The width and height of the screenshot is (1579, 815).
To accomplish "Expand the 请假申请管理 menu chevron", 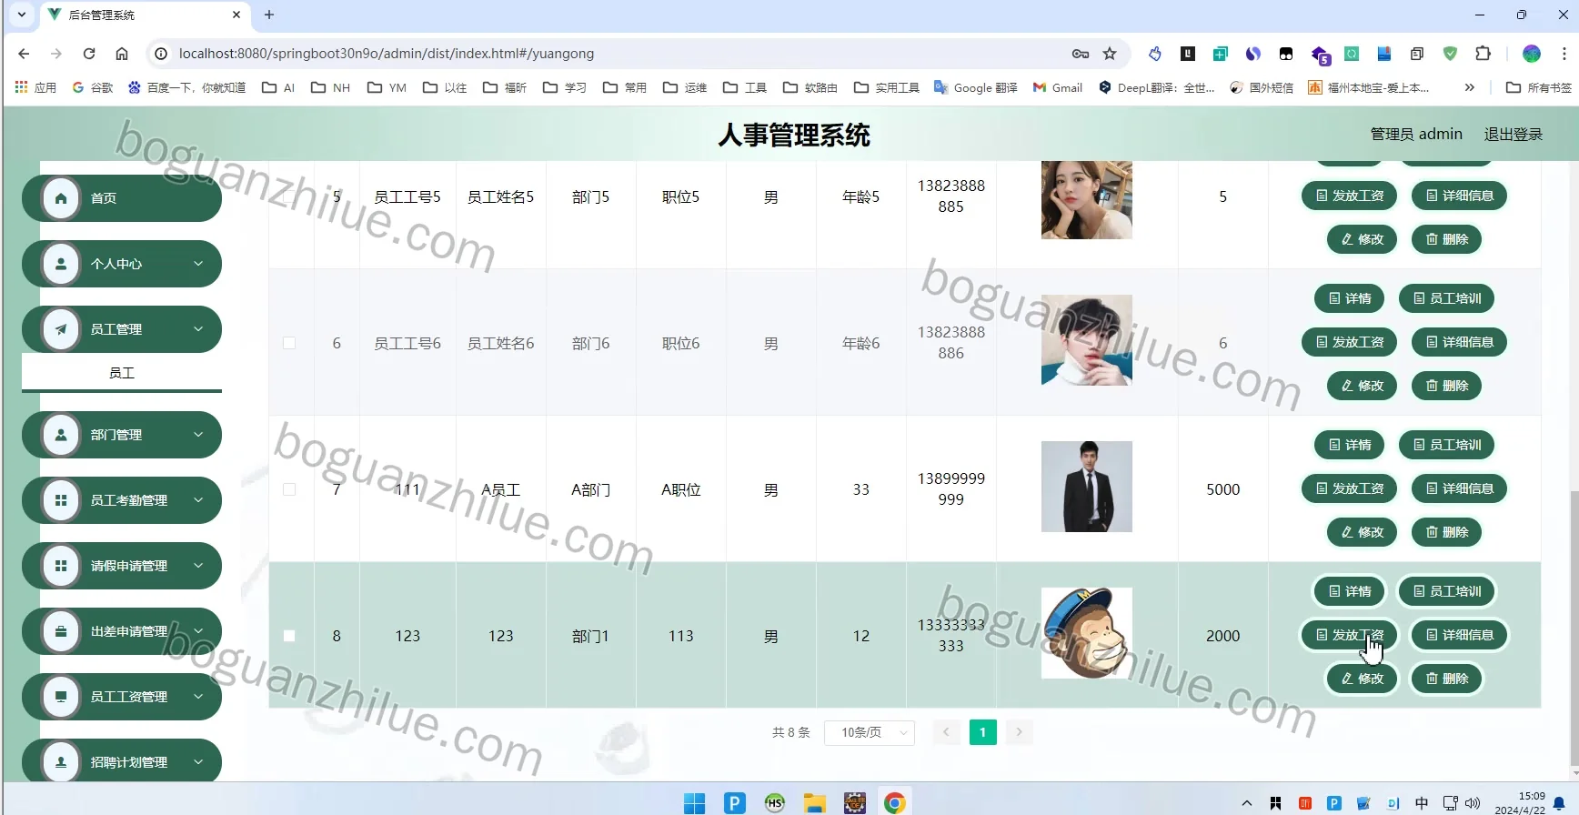I will click(x=198, y=566).
